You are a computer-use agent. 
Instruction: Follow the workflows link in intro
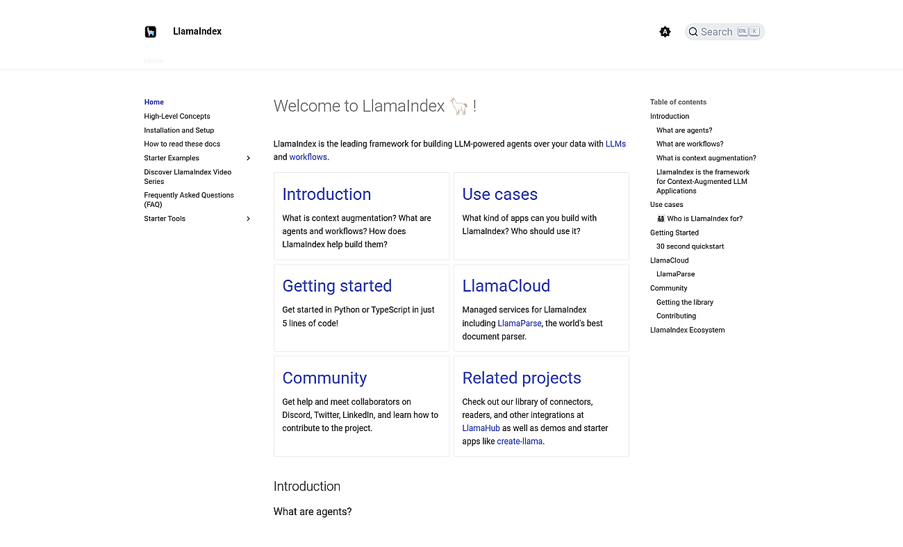click(x=308, y=157)
